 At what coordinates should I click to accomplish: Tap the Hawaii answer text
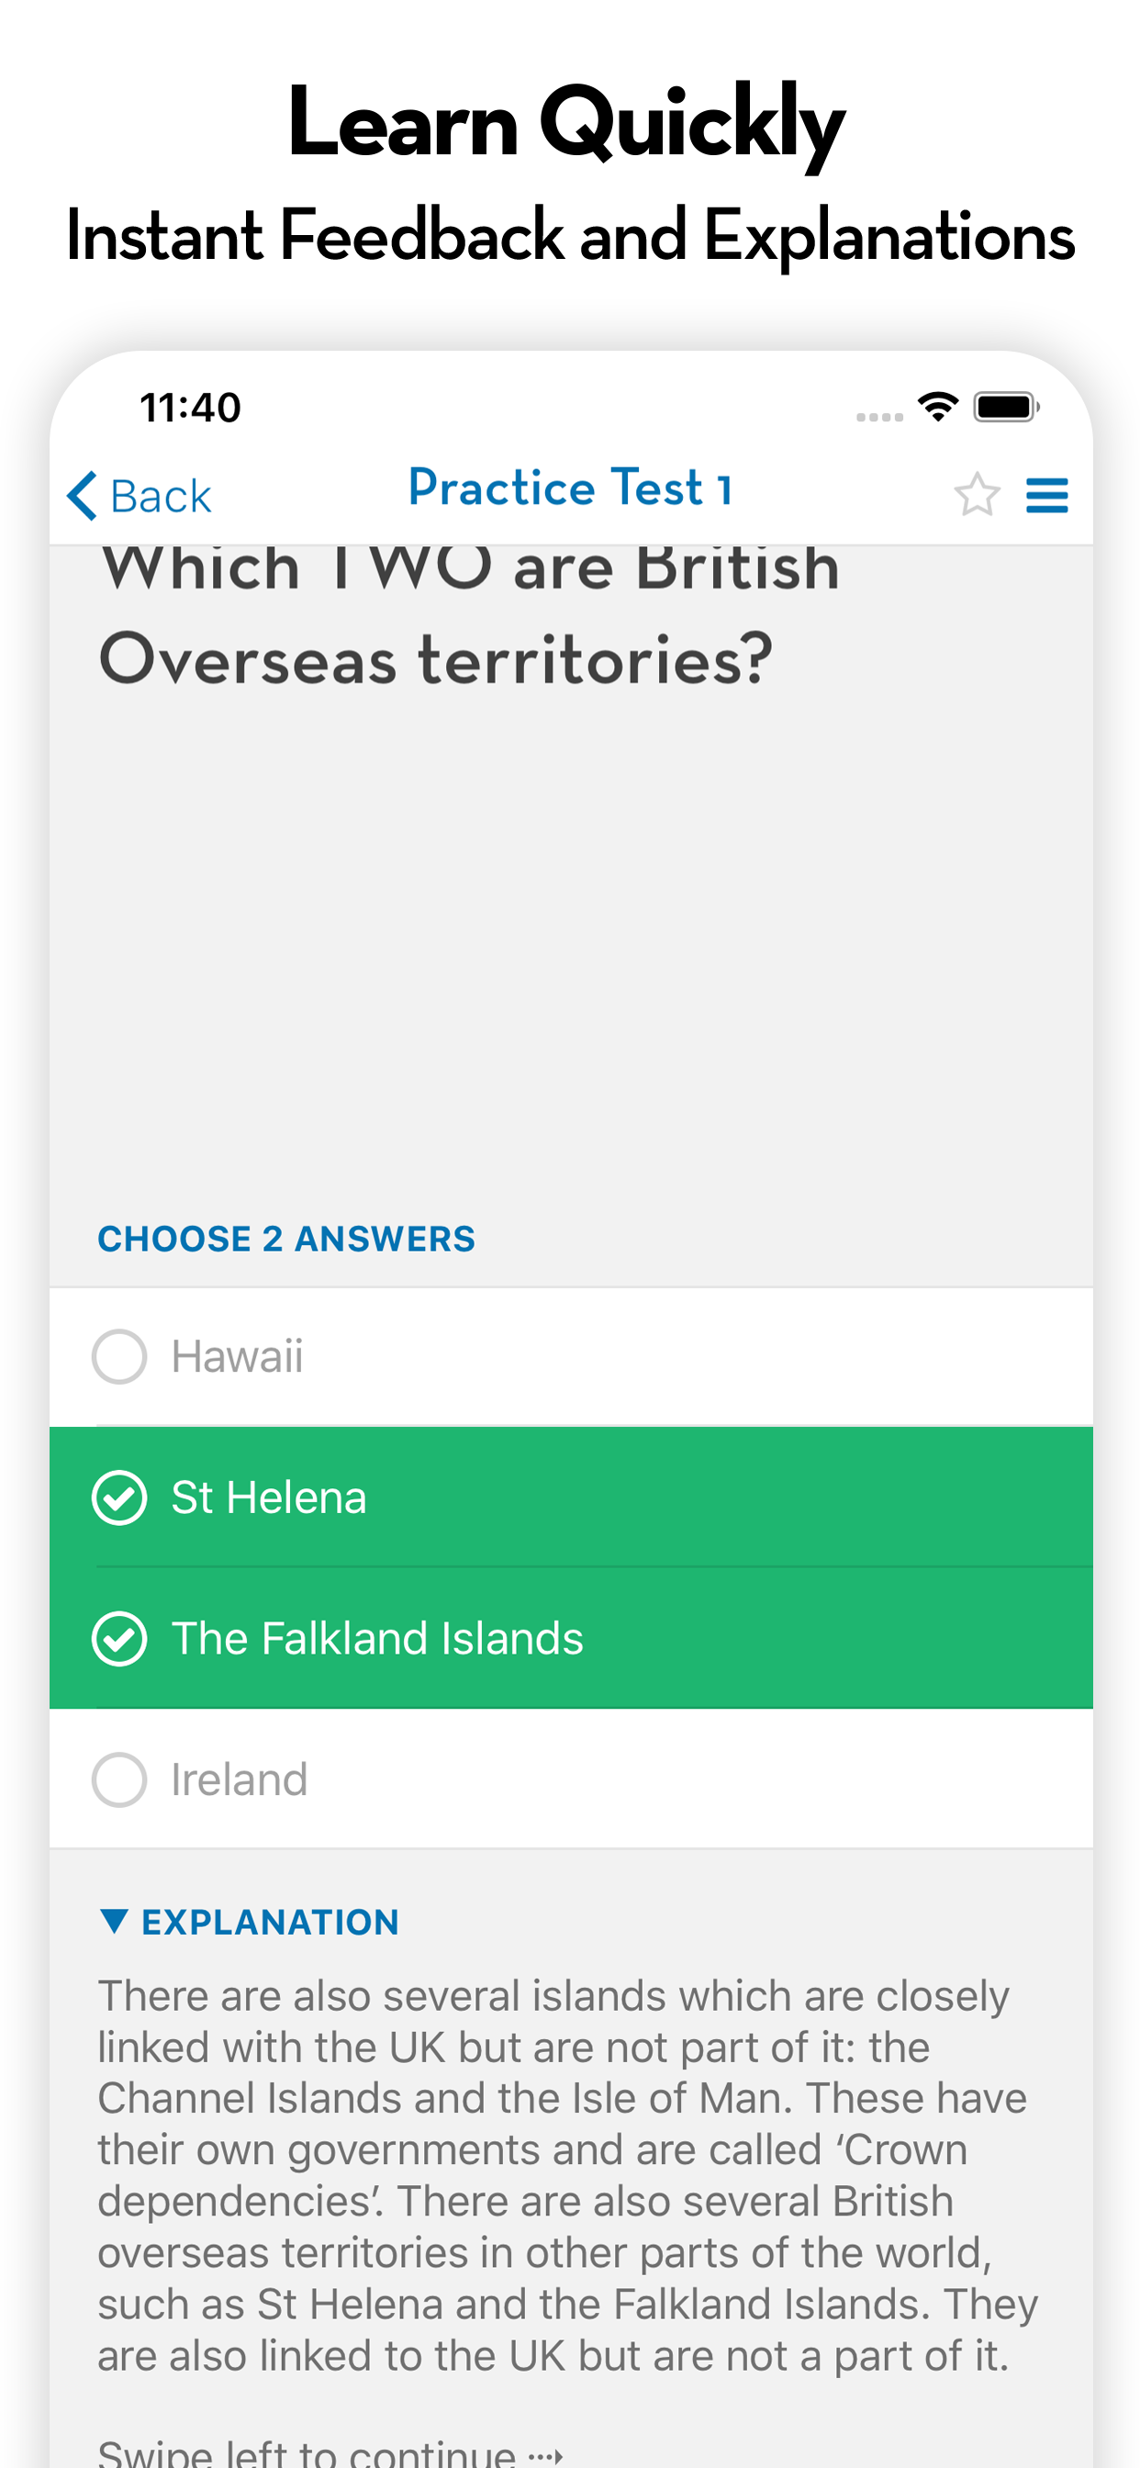point(237,1357)
